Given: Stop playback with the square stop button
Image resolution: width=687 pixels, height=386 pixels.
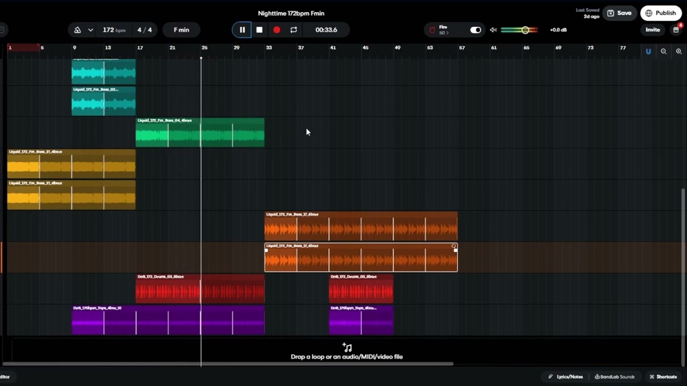Looking at the screenshot, I should pyautogui.click(x=259, y=30).
